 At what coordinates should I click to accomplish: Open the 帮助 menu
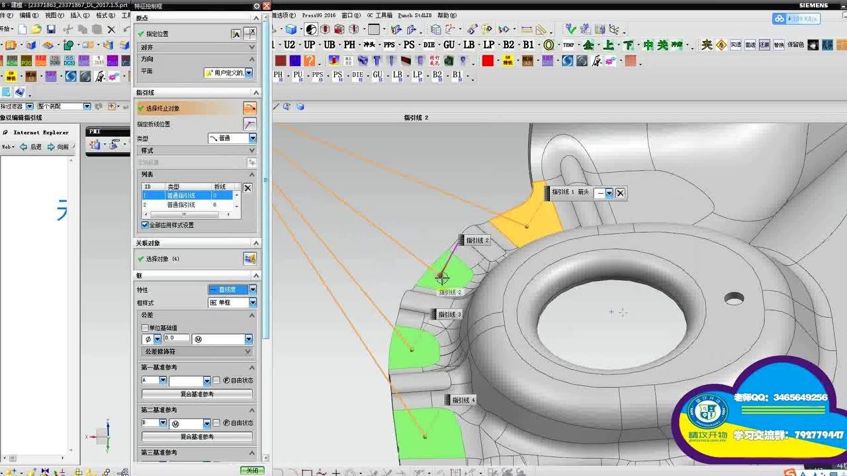click(x=447, y=15)
